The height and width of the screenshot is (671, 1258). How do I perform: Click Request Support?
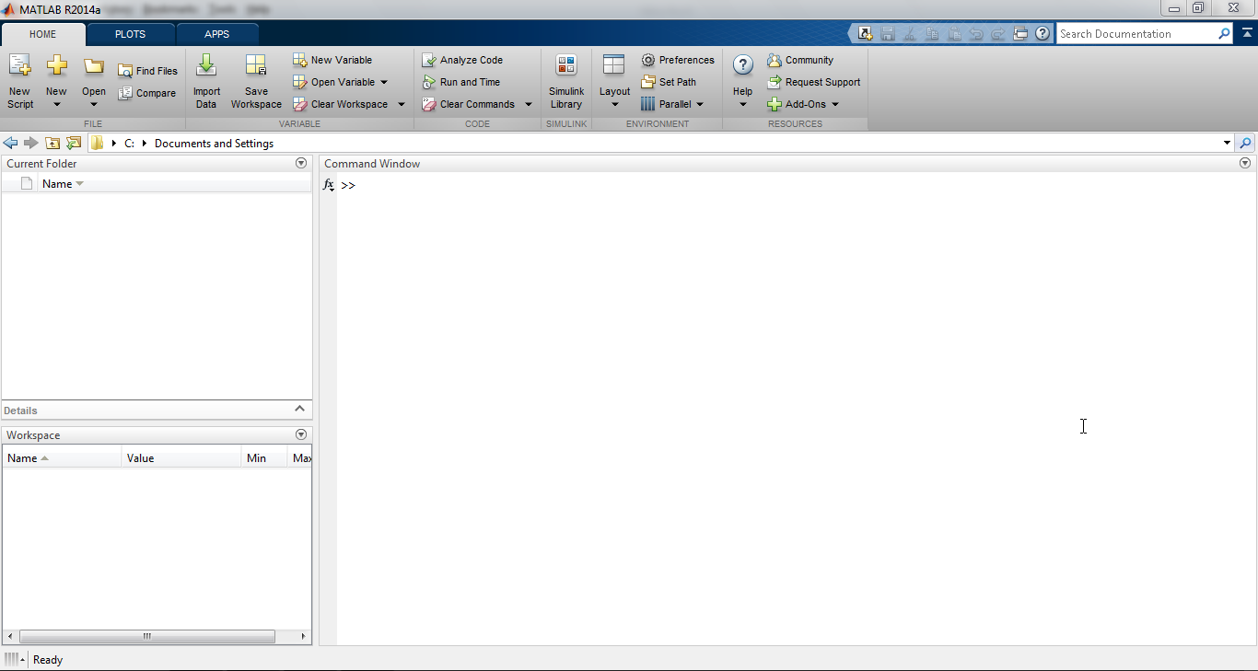814,82
